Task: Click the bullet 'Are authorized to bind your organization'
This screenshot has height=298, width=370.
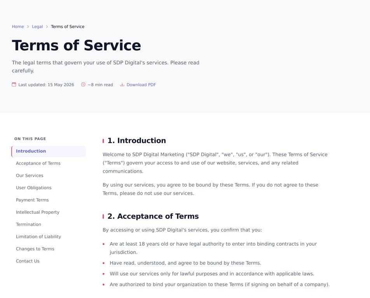Action: (220, 284)
